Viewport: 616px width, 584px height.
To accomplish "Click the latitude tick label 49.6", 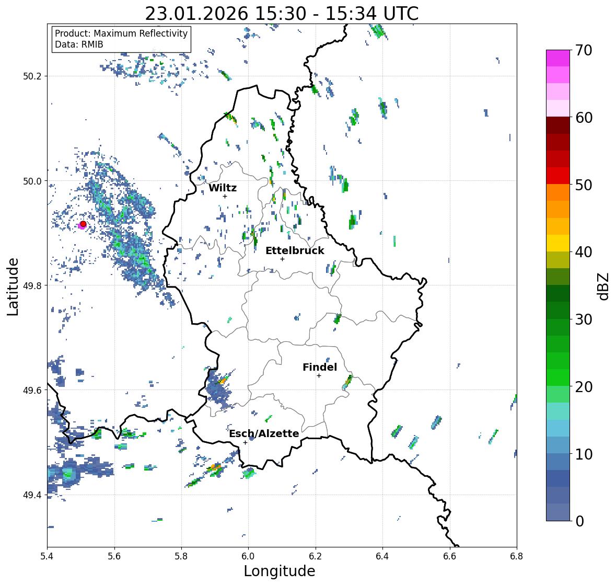I will 32,390.
